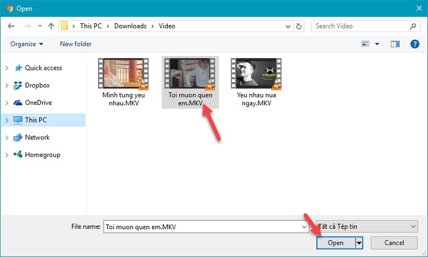Click the Up directory arrow
Screen dimensions: 428x257
click(x=51, y=26)
